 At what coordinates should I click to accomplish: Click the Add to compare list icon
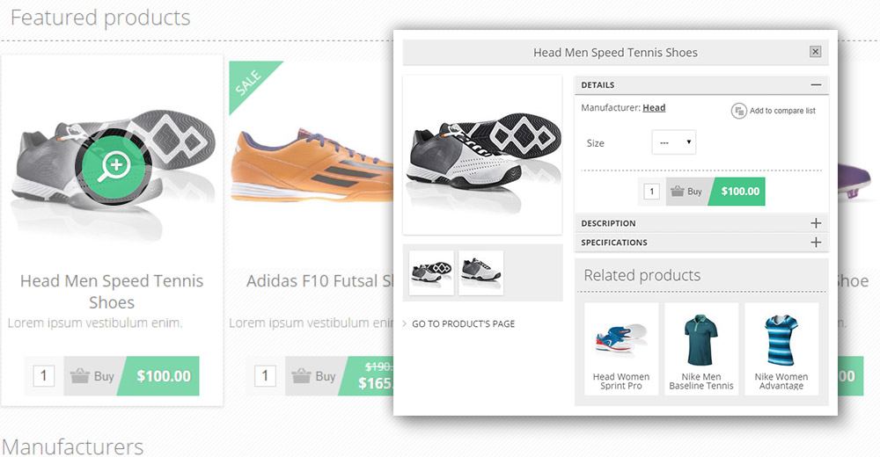pos(739,111)
